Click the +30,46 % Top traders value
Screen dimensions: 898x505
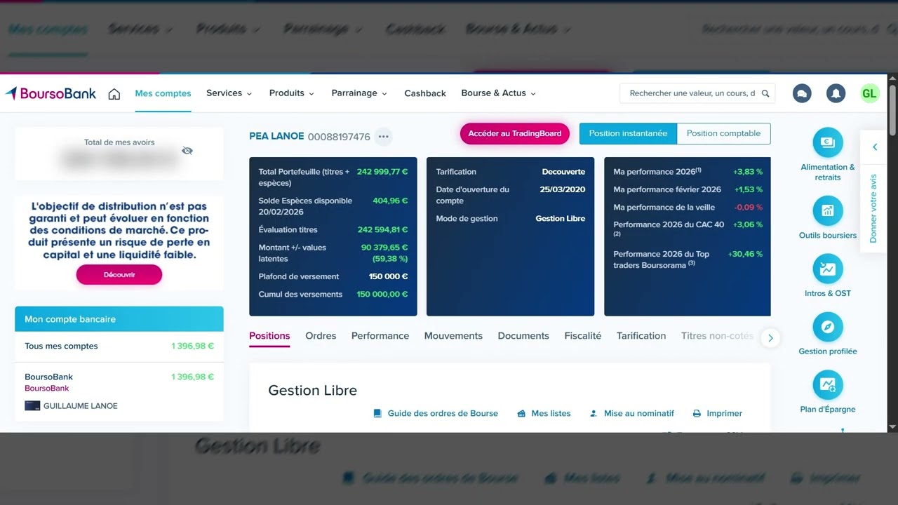[745, 254]
